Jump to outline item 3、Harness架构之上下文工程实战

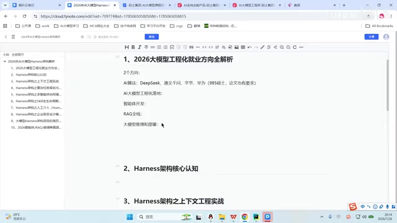click(35, 81)
